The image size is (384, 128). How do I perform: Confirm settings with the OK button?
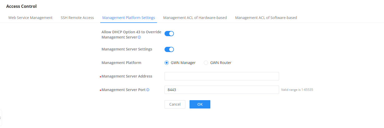point(200,104)
